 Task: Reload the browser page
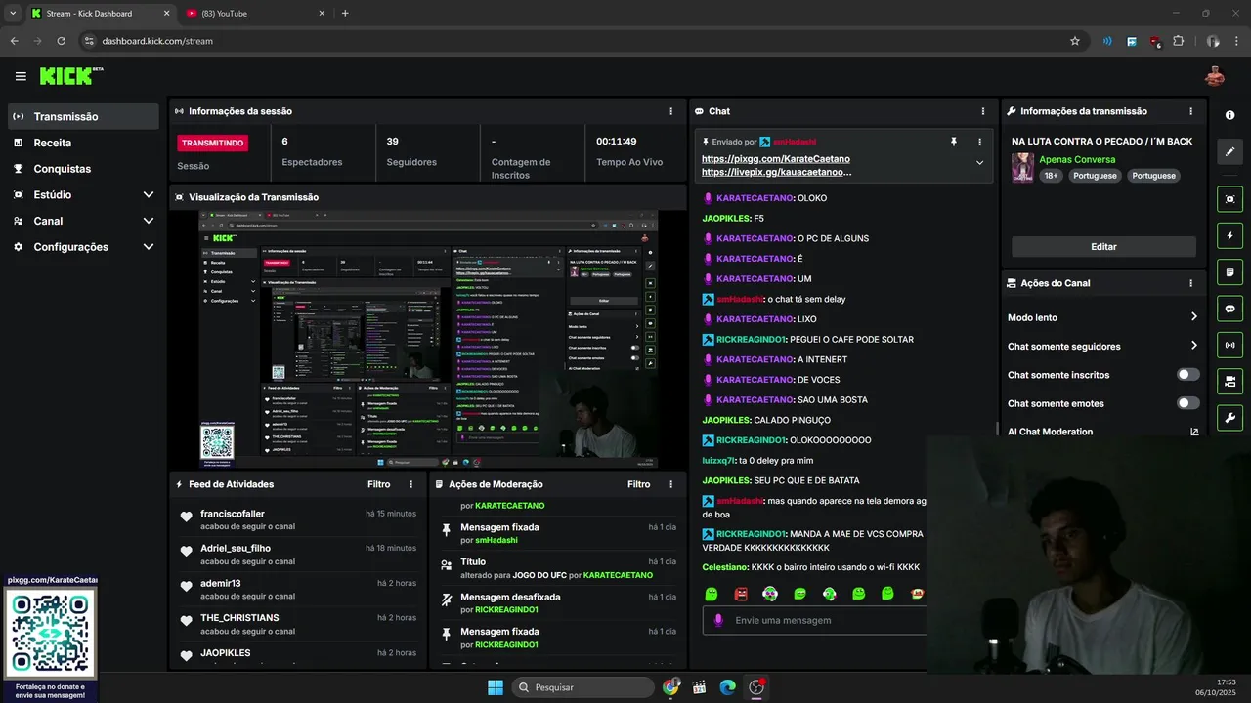[61, 41]
